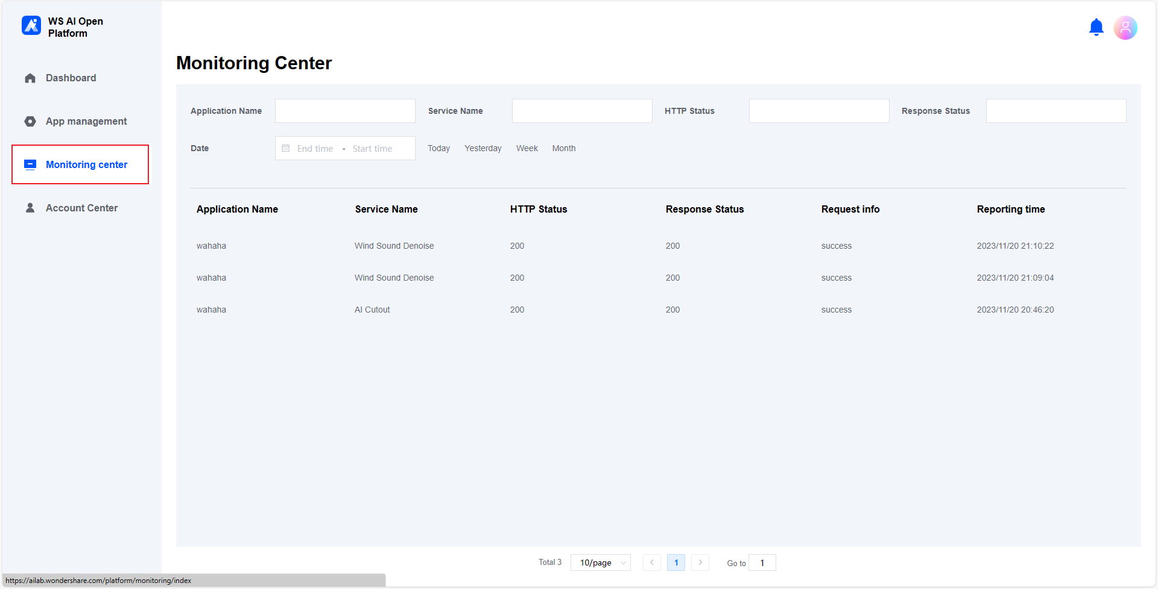Image resolution: width=1158 pixels, height=589 pixels.
Task: Click the calendar icon in Date field
Action: 286,148
